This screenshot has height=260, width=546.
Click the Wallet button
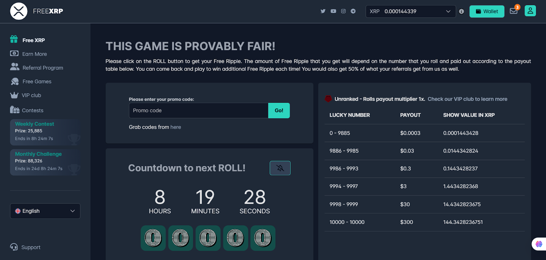point(487,11)
